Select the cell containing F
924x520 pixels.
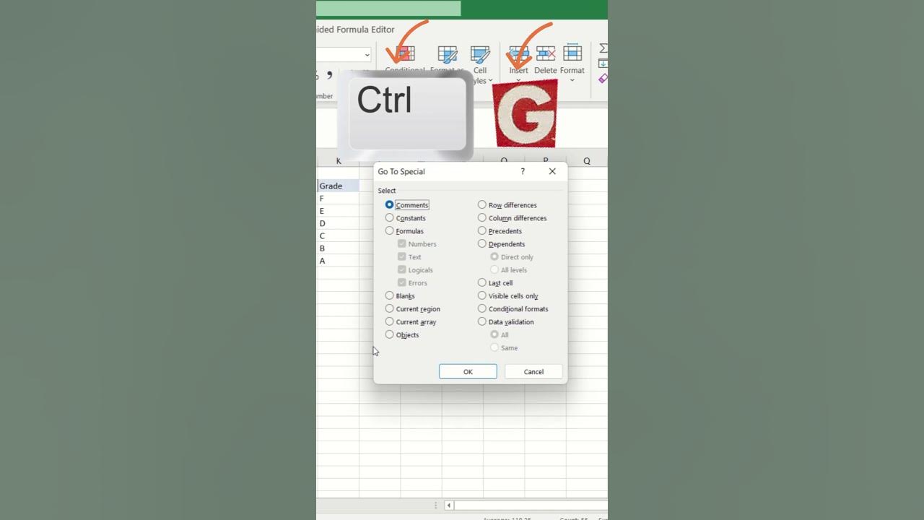tap(339, 198)
